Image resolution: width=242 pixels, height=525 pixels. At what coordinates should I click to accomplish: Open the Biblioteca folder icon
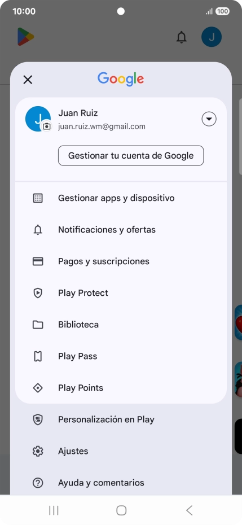[38, 325]
